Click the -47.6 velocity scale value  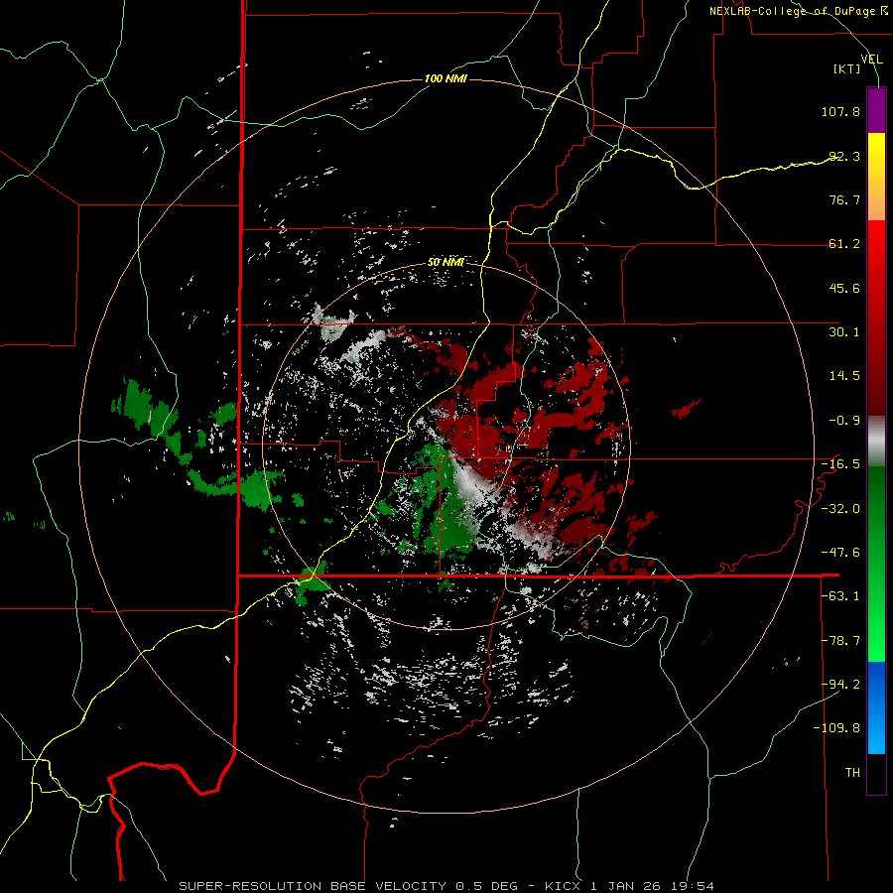click(x=840, y=553)
